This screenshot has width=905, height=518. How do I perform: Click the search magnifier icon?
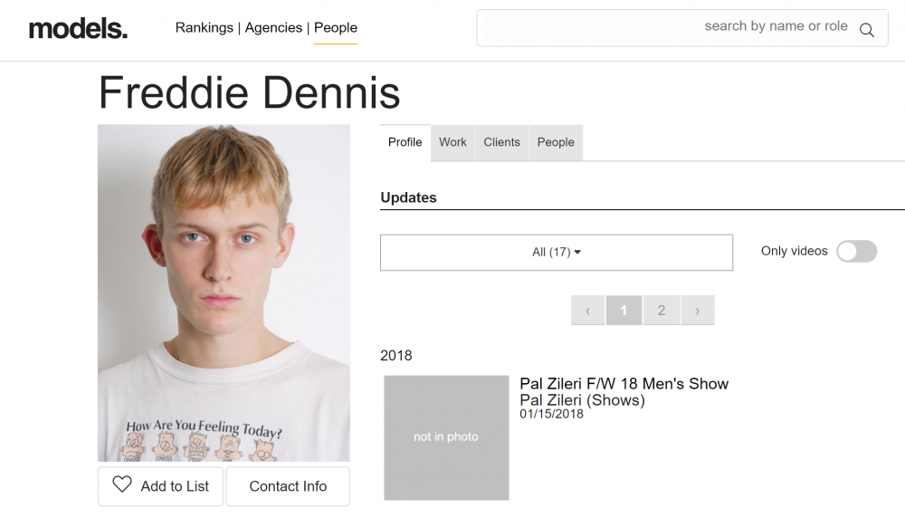coord(866,30)
